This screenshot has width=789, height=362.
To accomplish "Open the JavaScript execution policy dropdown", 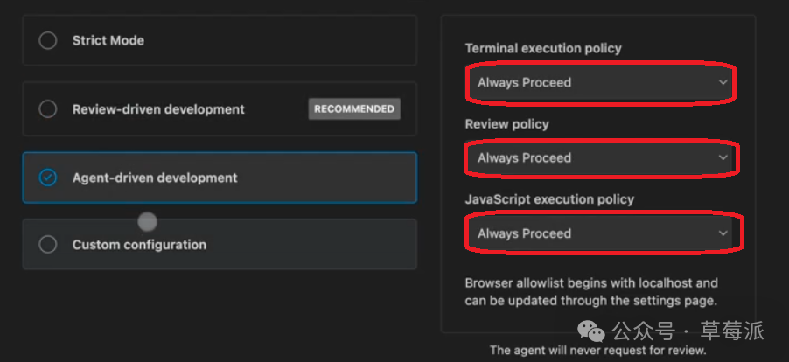I will [599, 233].
